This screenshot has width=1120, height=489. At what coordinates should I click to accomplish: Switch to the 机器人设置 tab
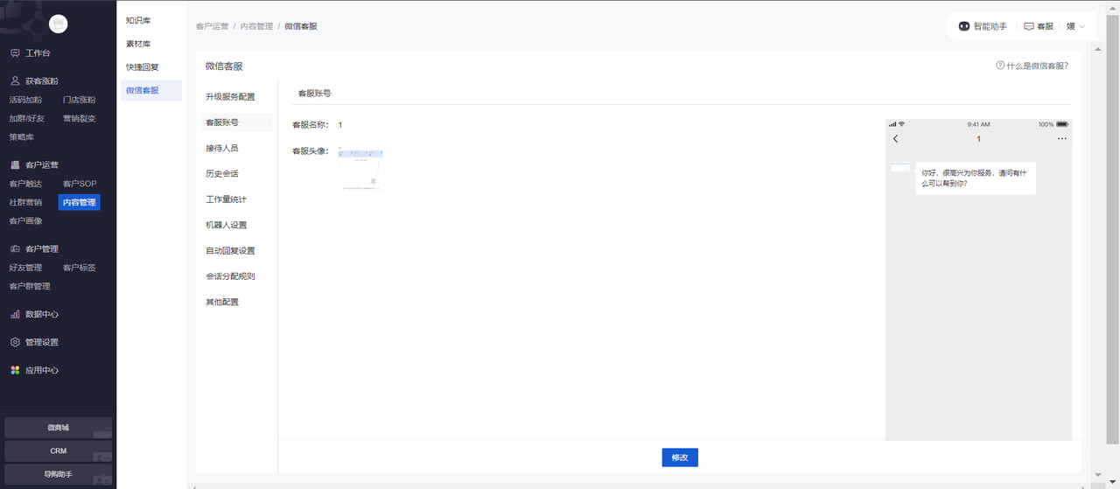coord(227,225)
